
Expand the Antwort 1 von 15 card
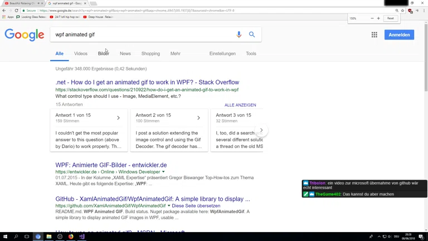(x=118, y=118)
